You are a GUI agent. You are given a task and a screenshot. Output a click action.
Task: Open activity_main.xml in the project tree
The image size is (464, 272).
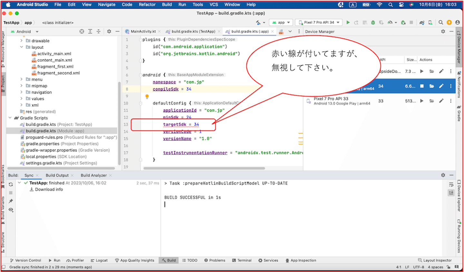pyautogui.click(x=54, y=54)
